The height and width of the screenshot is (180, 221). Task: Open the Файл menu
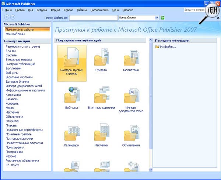pyautogui.click(x=8, y=10)
